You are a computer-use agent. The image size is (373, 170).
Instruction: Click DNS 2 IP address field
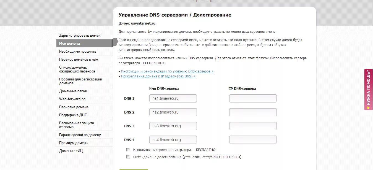[253, 112]
